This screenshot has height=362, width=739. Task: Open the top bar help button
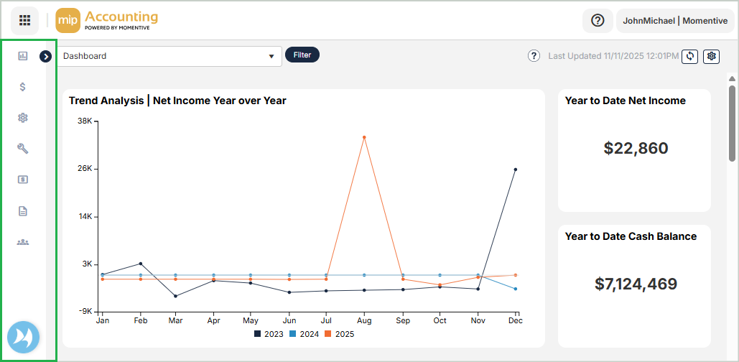598,21
